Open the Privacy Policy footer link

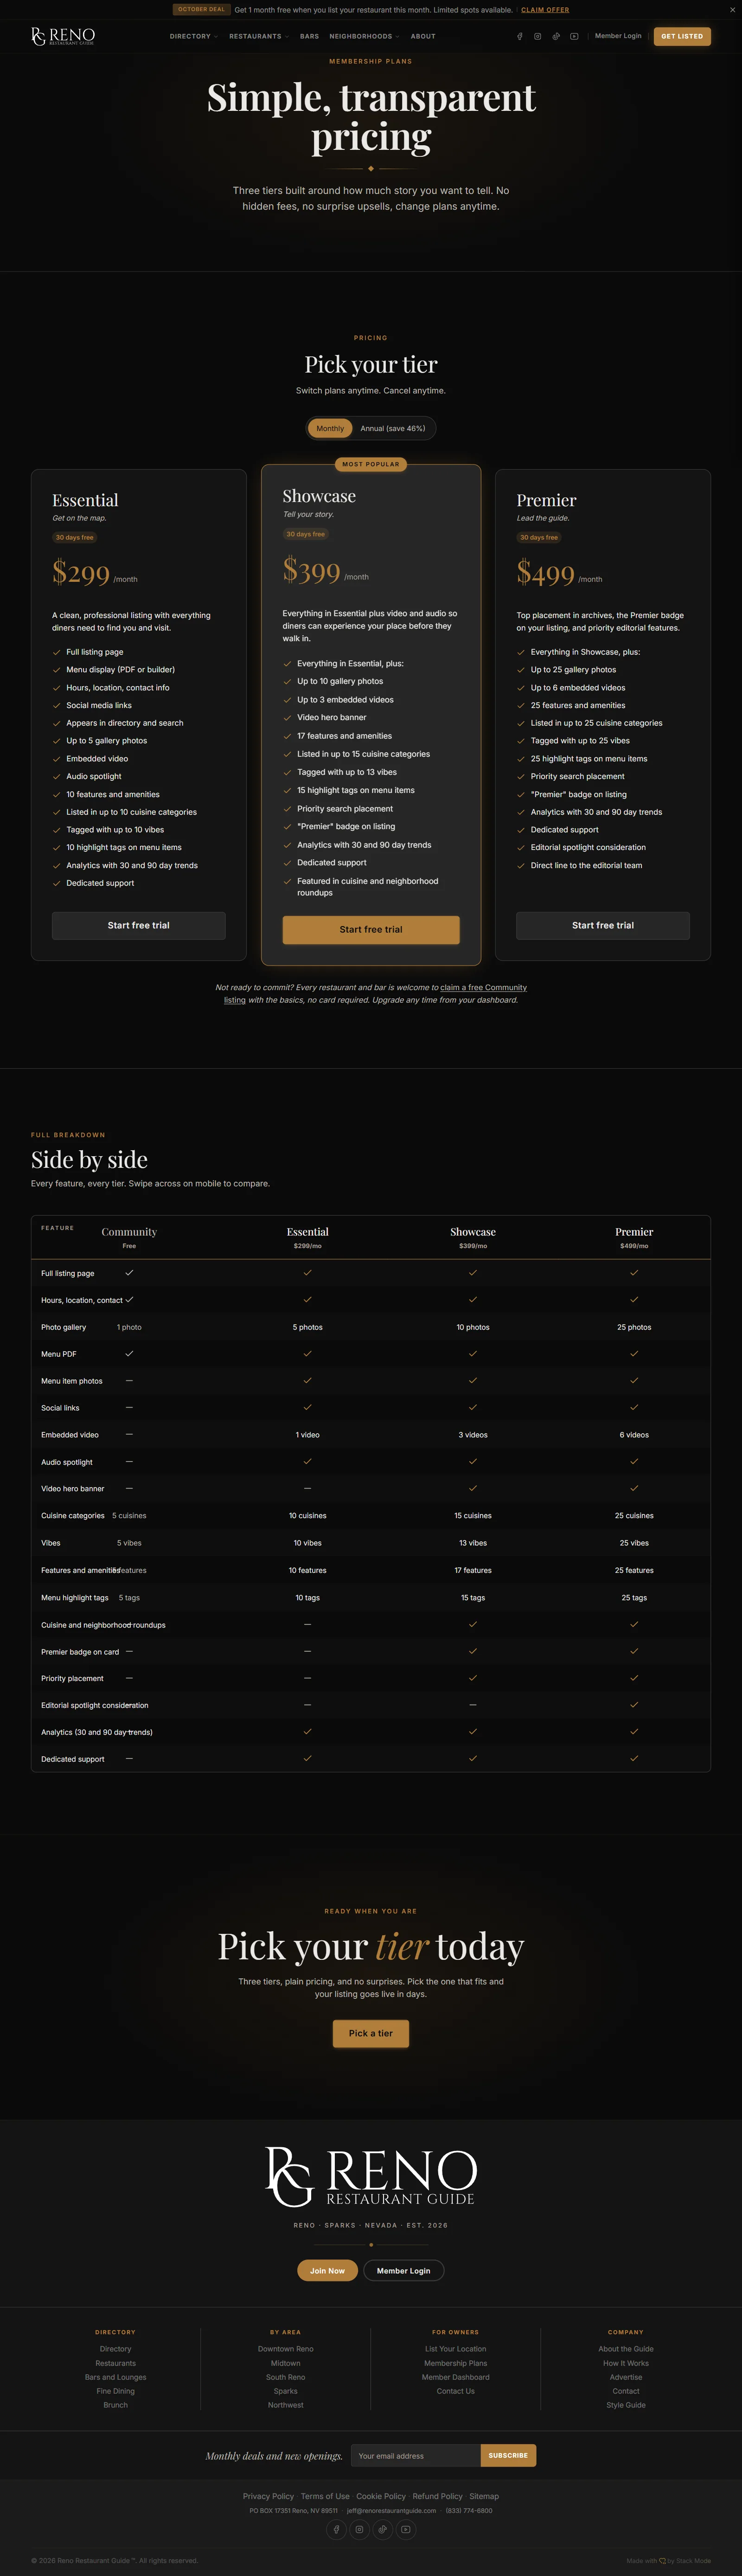(268, 2496)
